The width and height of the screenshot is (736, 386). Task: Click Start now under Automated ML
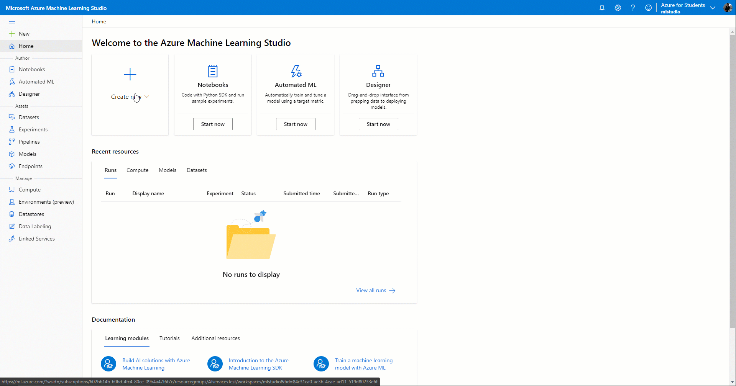[296, 124]
